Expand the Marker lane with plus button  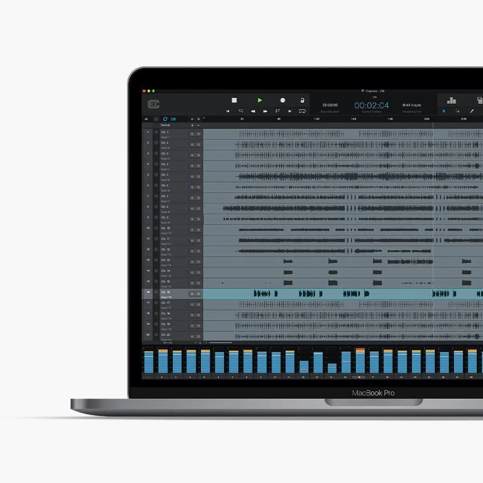(x=192, y=125)
